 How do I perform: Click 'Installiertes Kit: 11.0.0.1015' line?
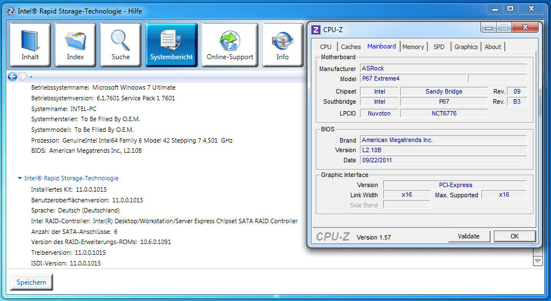pos(69,189)
